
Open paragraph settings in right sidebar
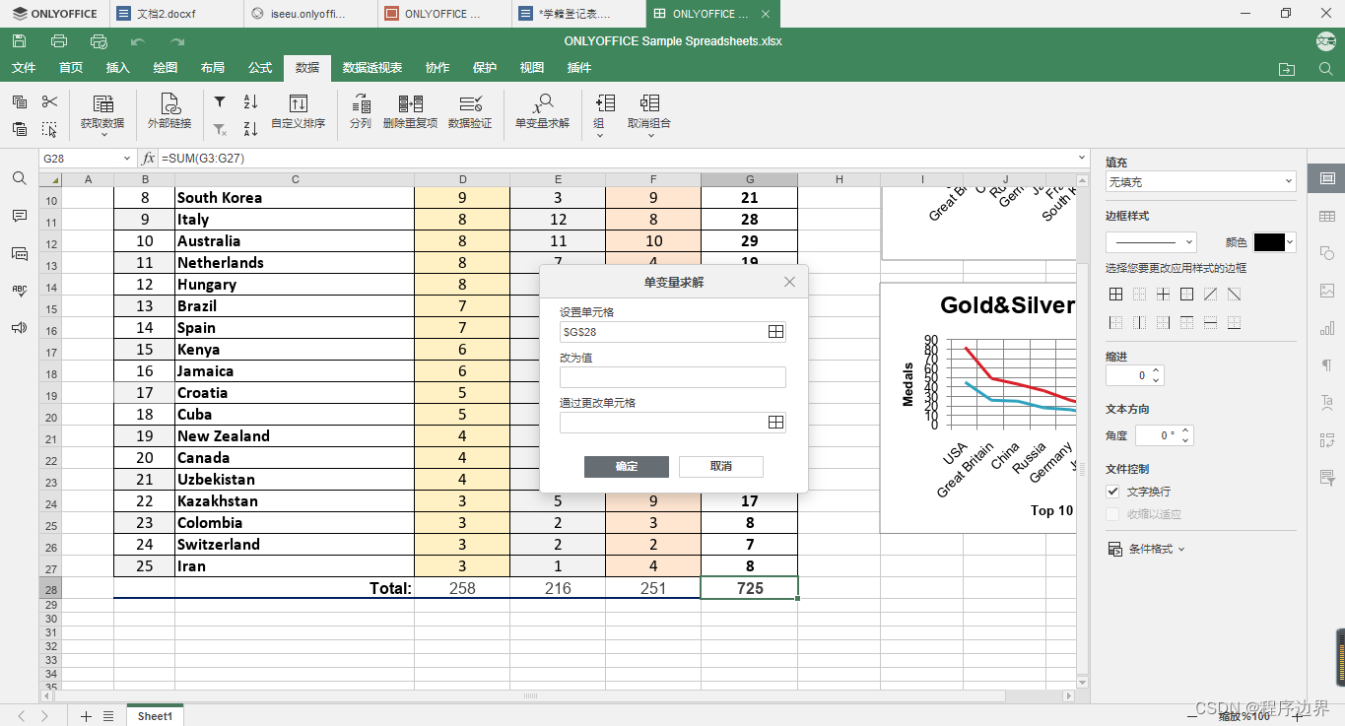coord(1326,365)
